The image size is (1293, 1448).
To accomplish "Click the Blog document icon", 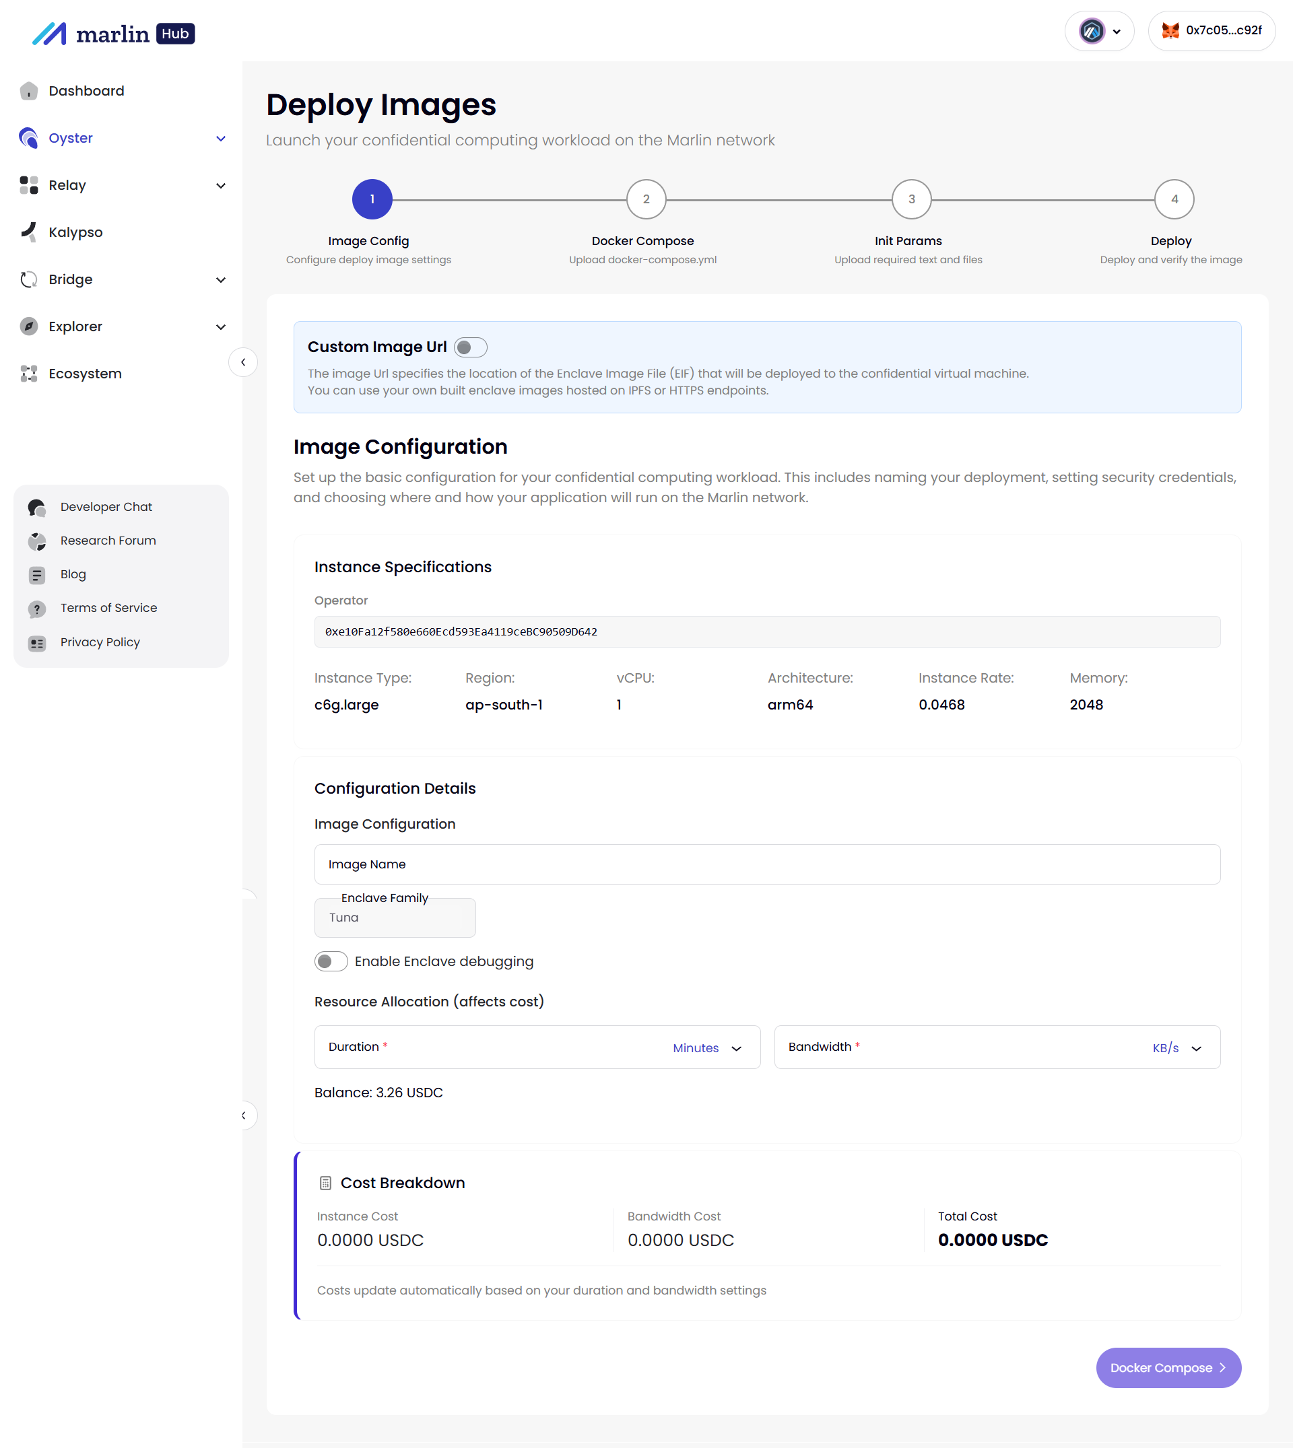I will (37, 574).
